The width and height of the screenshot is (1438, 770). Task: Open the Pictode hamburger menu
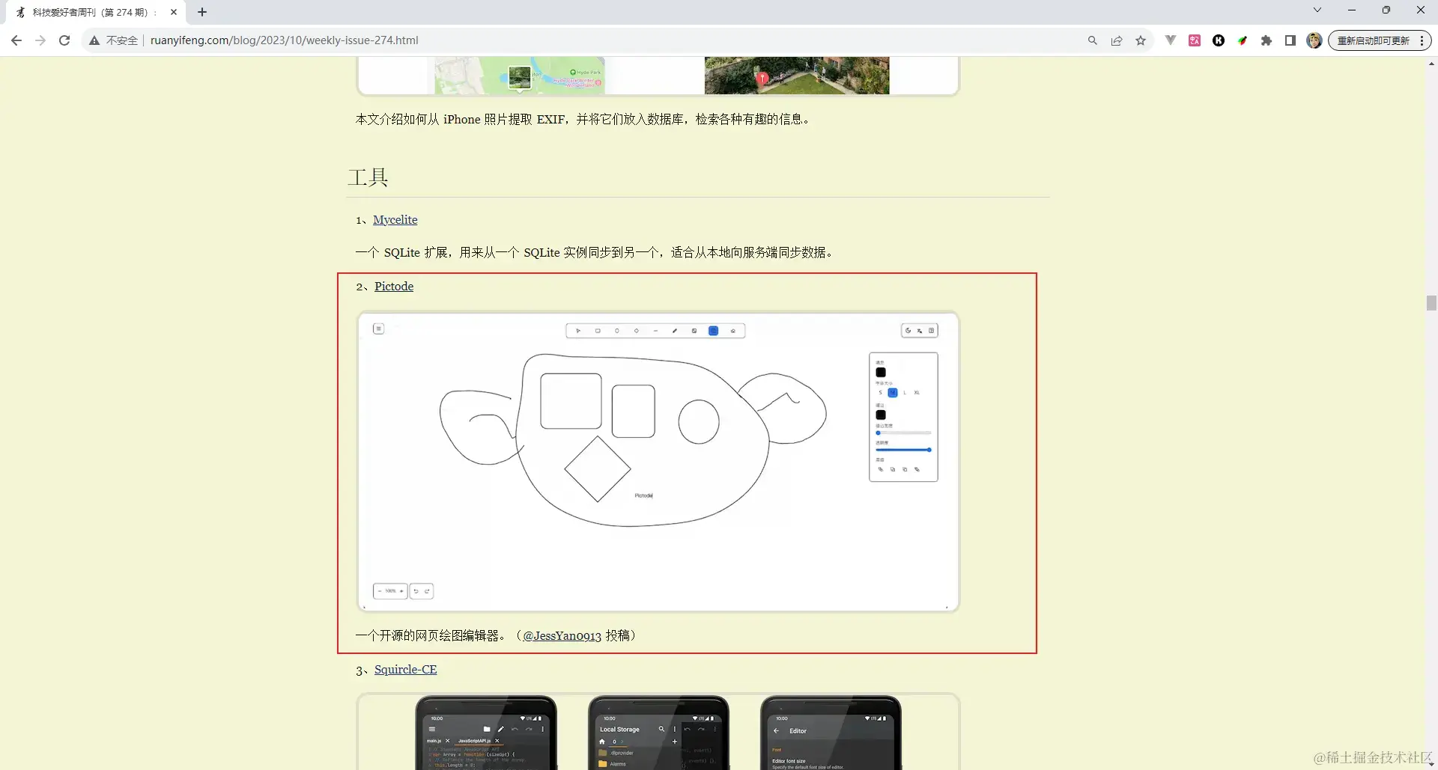pyautogui.click(x=379, y=329)
